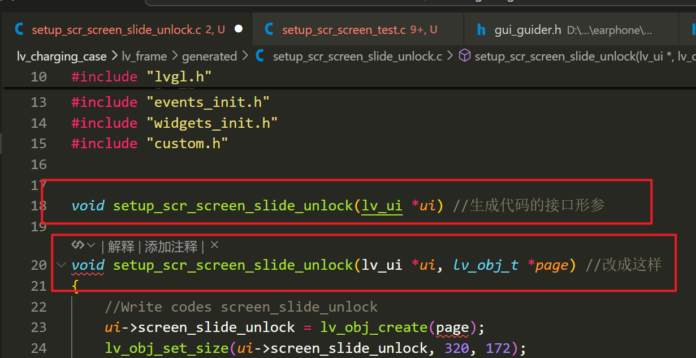Click the C icon on screen_test.c tab
Image resolution: width=696 pixels, height=358 pixels.
pos(269,29)
